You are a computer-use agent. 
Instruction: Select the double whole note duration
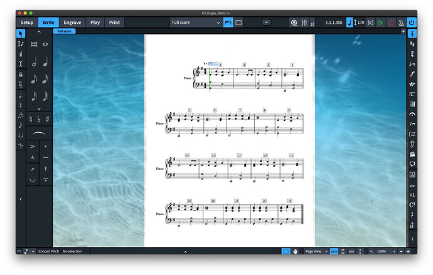34,44
